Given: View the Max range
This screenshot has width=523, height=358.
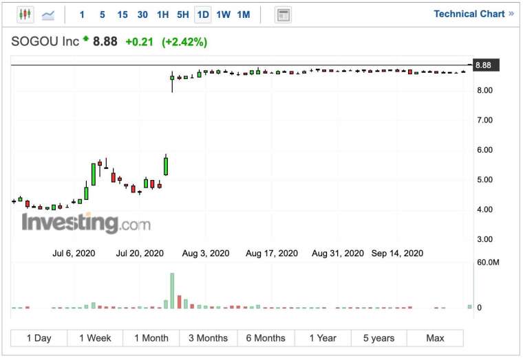Looking at the screenshot, I should [435, 338].
